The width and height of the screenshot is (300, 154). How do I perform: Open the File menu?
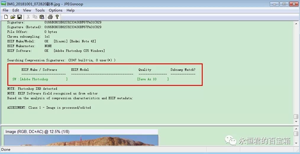(x=5, y=10)
